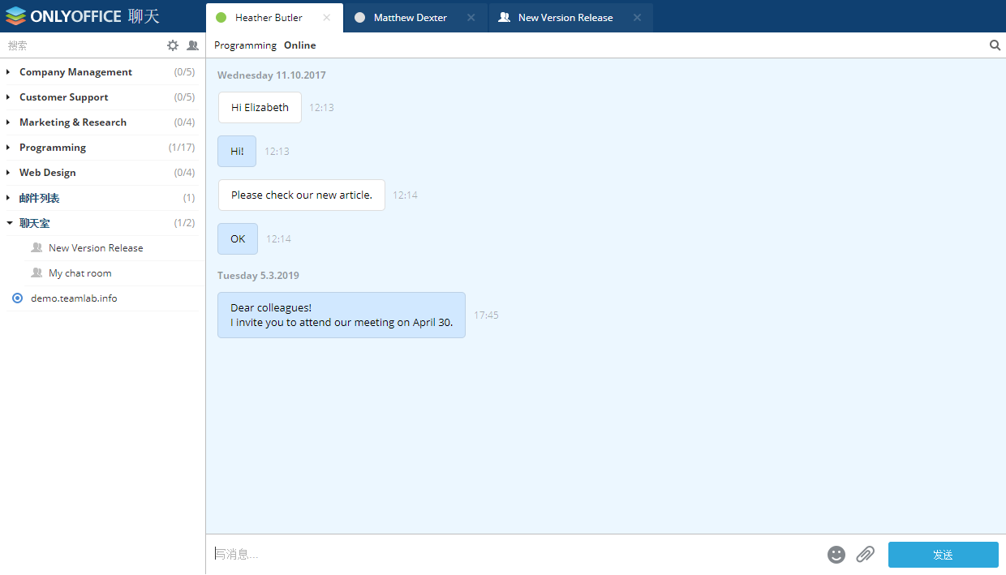
Task: Click the New Version Release room icon
Action: (x=37, y=248)
